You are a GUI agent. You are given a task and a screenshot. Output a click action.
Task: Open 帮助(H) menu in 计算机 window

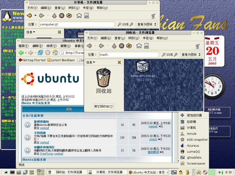pyautogui.click(x=102, y=8)
